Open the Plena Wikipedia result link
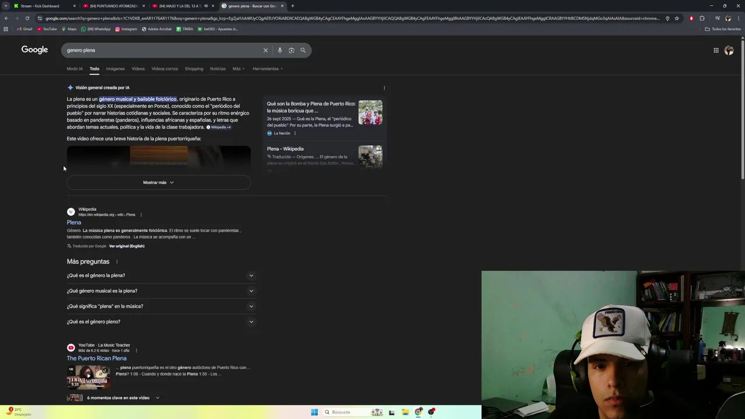 tap(74, 222)
